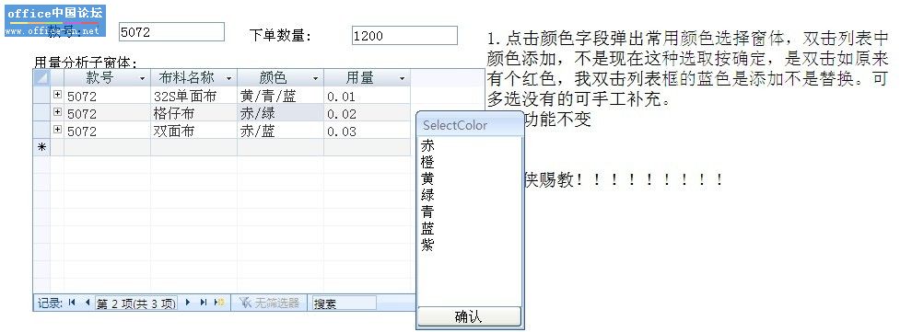
Task: Select the new record asterisk row selector
Action: 41,147
